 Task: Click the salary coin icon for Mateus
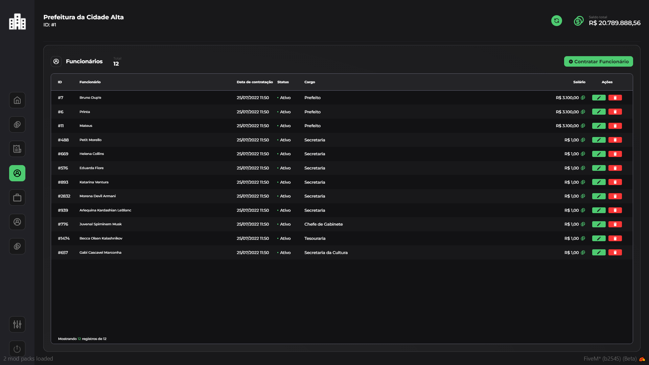coord(583,126)
